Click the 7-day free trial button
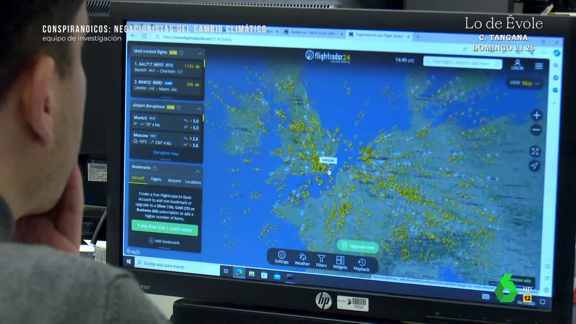 coord(164,228)
